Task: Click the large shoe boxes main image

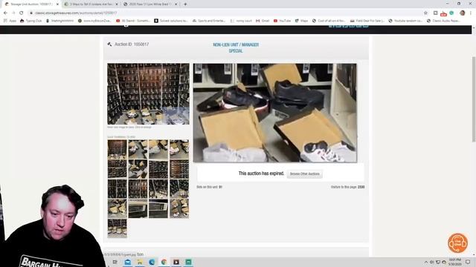Action: tap(275, 113)
